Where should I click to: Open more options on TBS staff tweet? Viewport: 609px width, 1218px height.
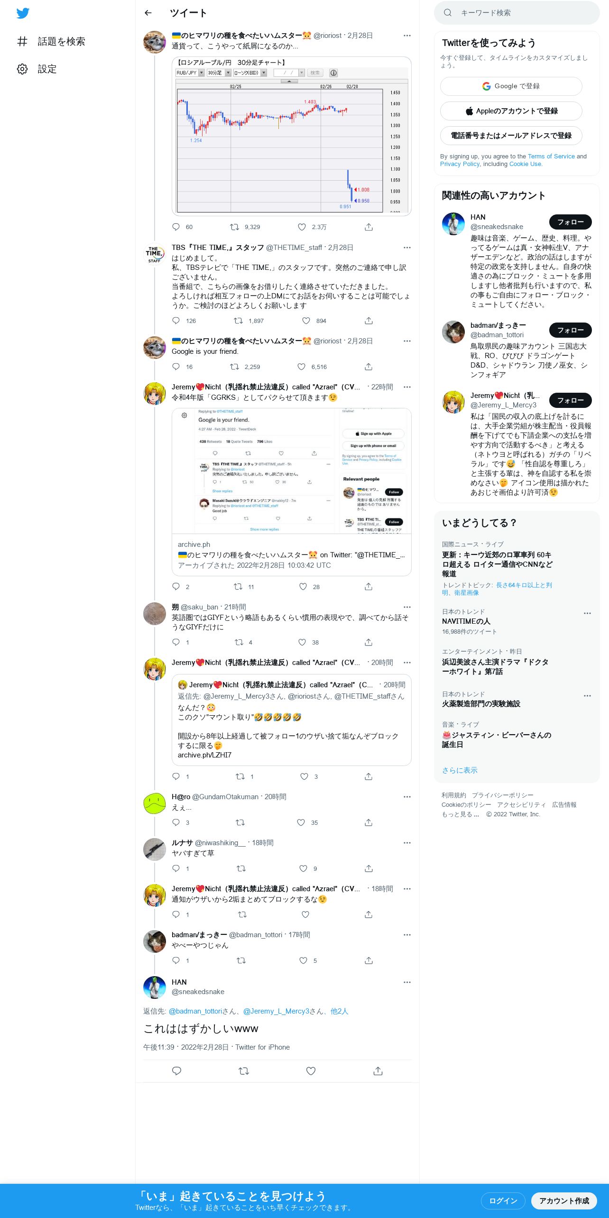point(407,248)
